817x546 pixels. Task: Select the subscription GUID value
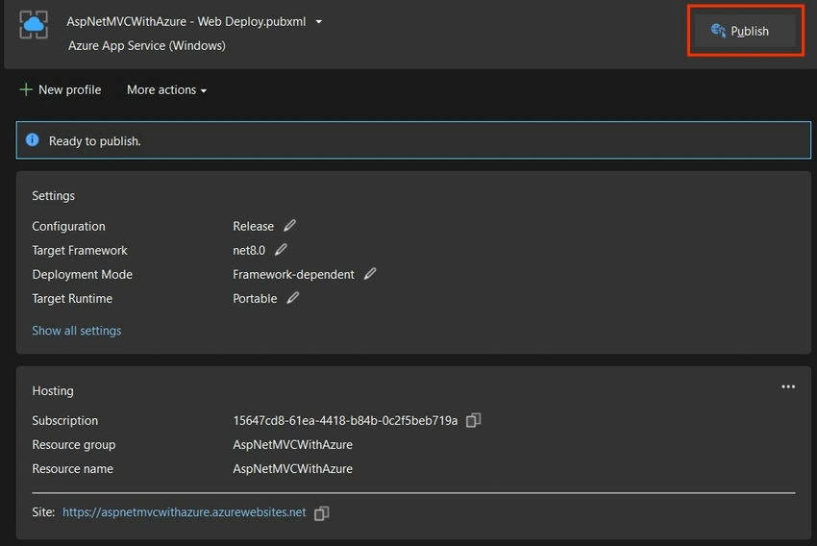coord(345,420)
